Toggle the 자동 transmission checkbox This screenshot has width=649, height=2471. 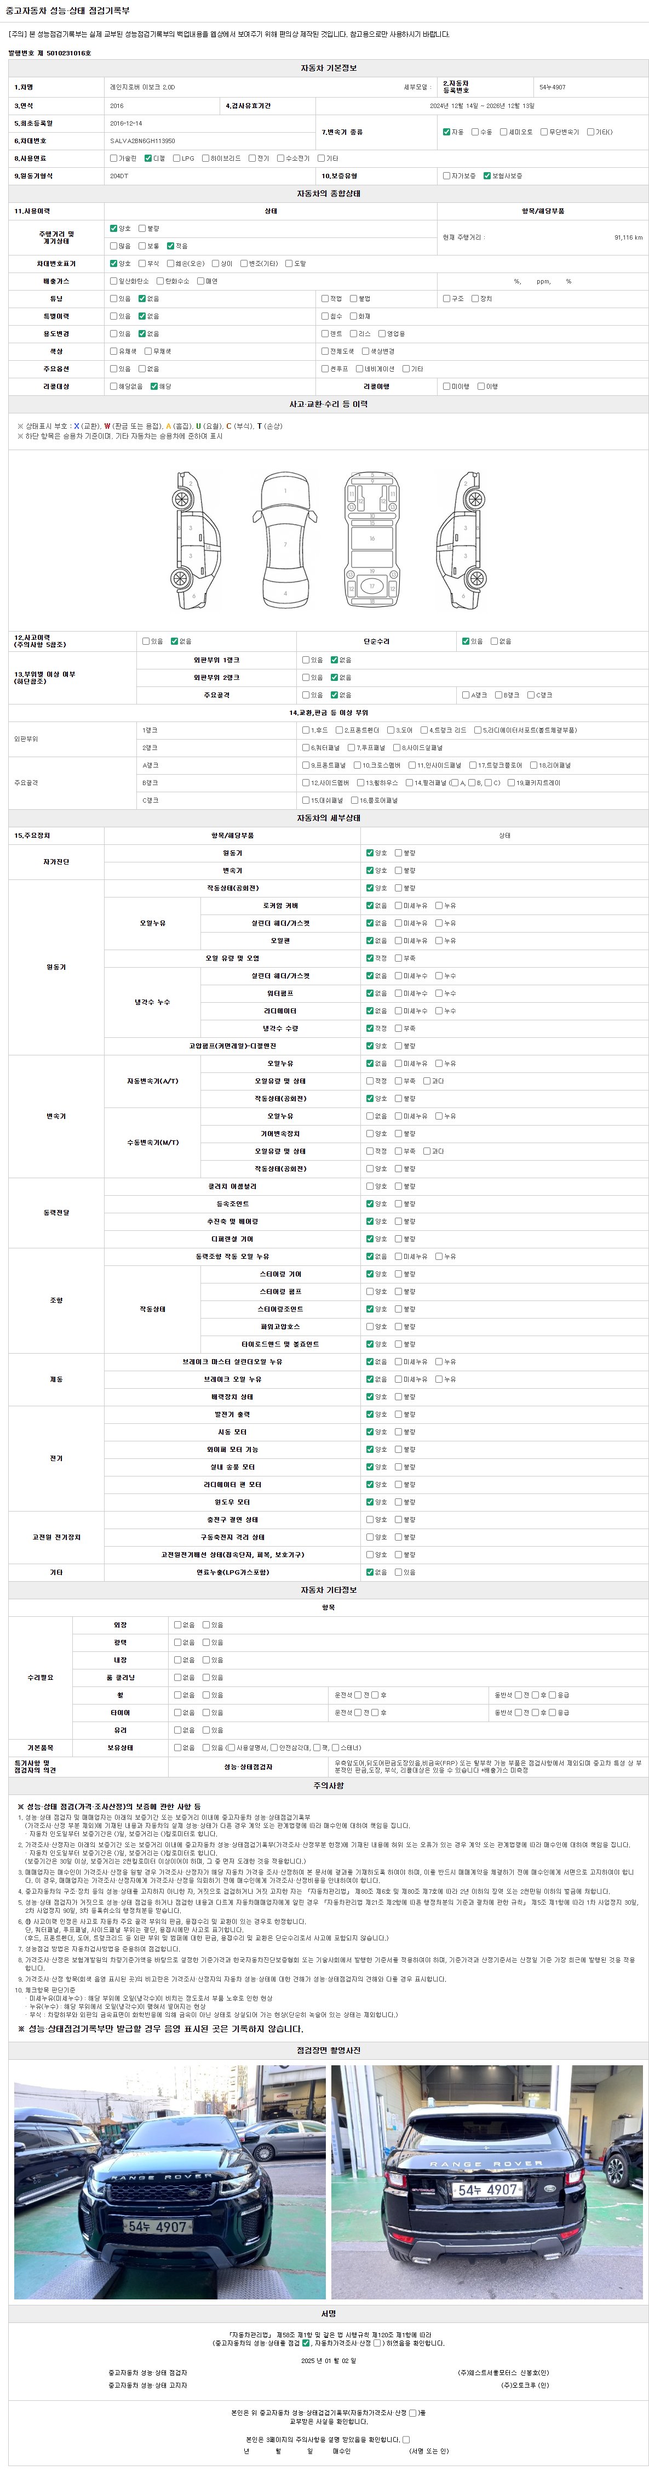(x=447, y=132)
